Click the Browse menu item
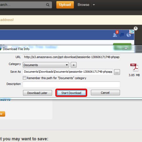This screenshot has width=142, height=142. tap(83, 5)
